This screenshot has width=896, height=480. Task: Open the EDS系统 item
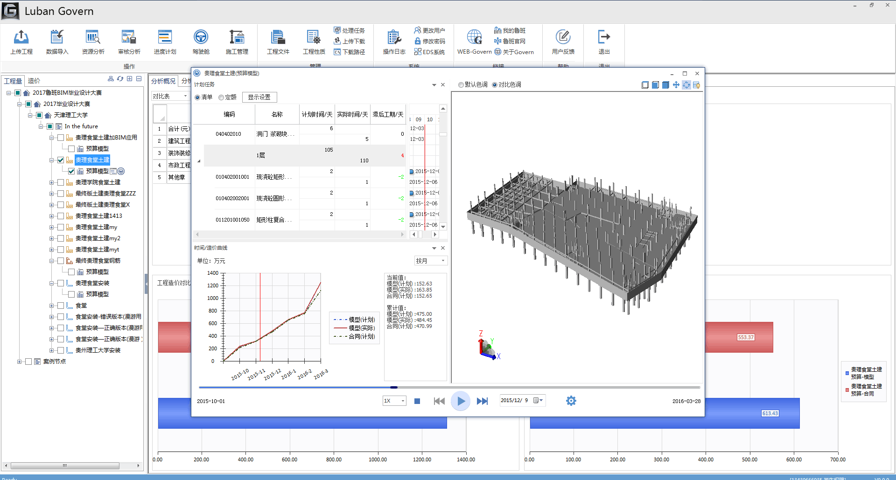[x=429, y=52]
